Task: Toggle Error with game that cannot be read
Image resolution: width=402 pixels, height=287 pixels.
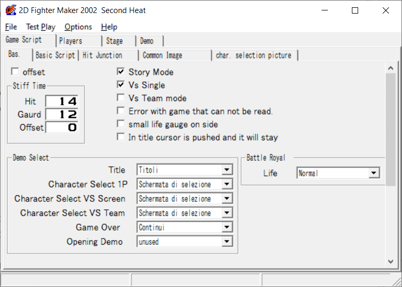Action: (x=121, y=111)
